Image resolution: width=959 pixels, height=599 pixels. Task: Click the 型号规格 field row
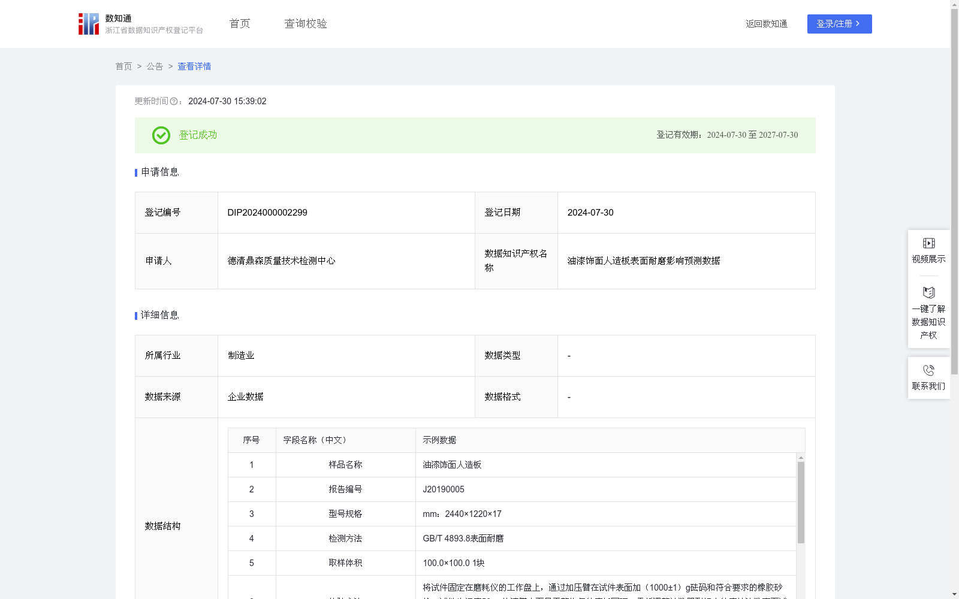click(x=512, y=514)
